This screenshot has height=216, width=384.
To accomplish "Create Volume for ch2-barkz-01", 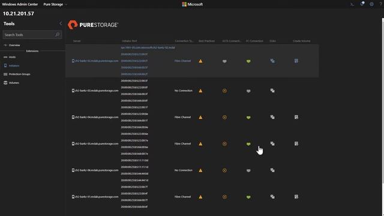I will pyautogui.click(x=296, y=197).
